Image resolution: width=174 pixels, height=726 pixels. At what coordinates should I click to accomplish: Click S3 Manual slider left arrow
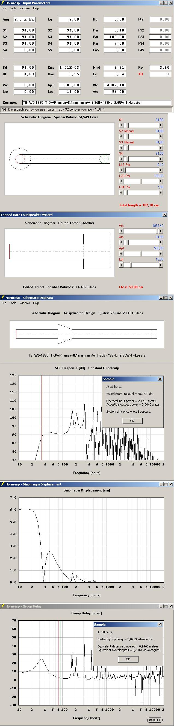[x=121, y=148]
